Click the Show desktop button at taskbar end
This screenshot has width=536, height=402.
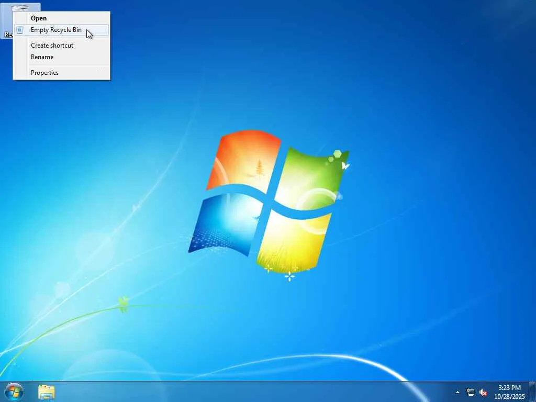(x=532, y=392)
